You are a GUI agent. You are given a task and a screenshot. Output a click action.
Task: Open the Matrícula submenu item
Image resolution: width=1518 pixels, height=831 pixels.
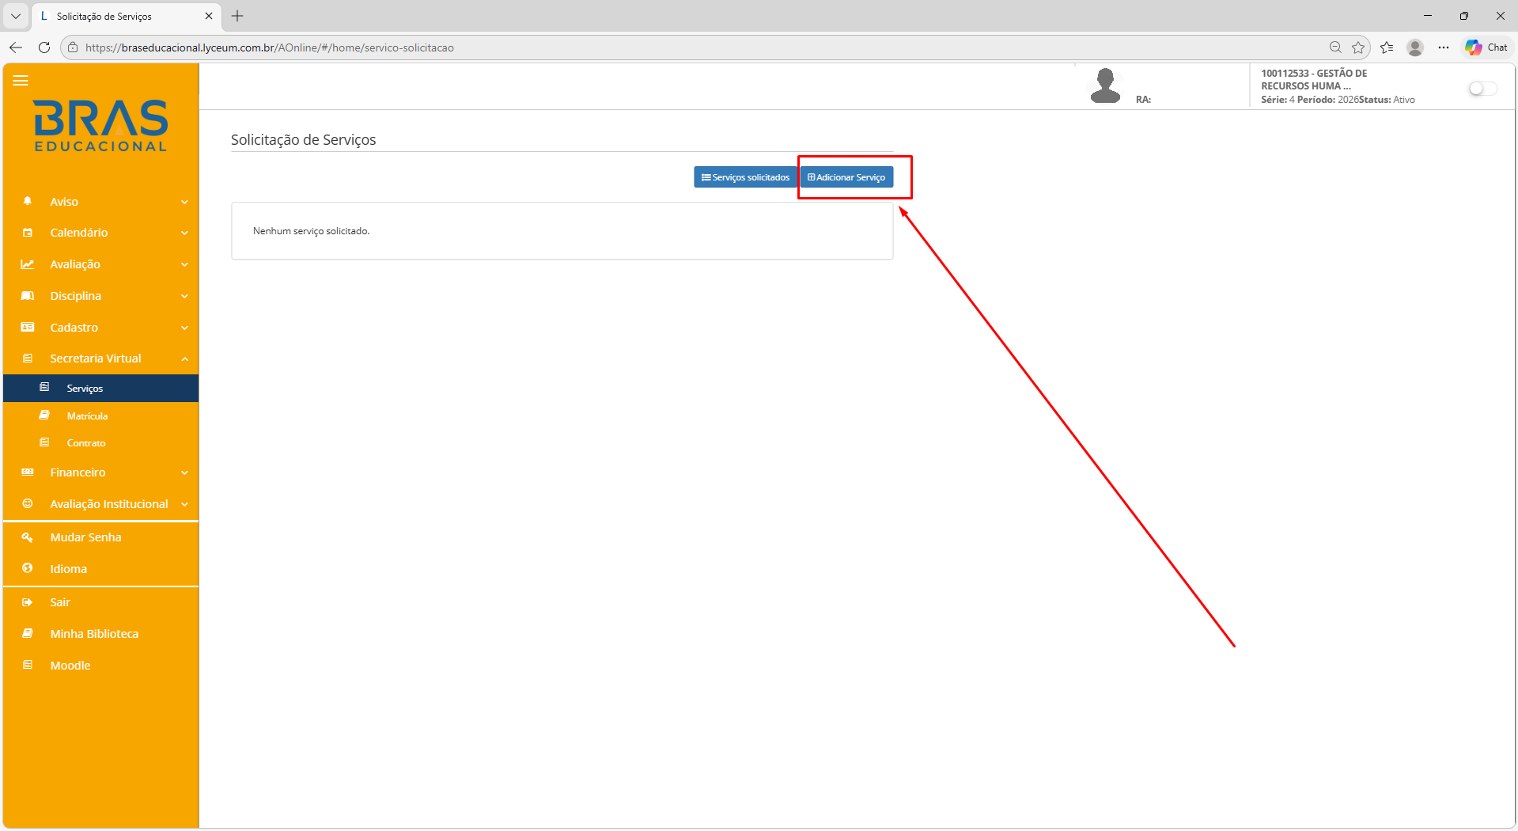coord(87,415)
